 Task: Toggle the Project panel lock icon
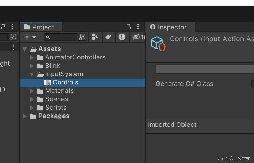129,27
